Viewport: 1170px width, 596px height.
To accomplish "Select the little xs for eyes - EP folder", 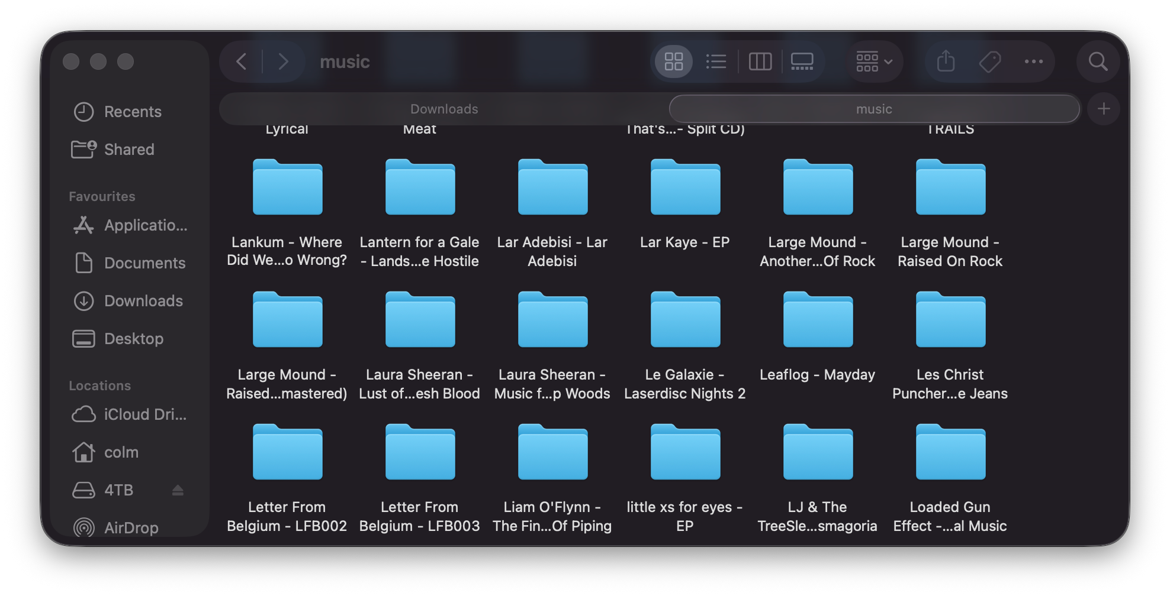I will (x=686, y=452).
